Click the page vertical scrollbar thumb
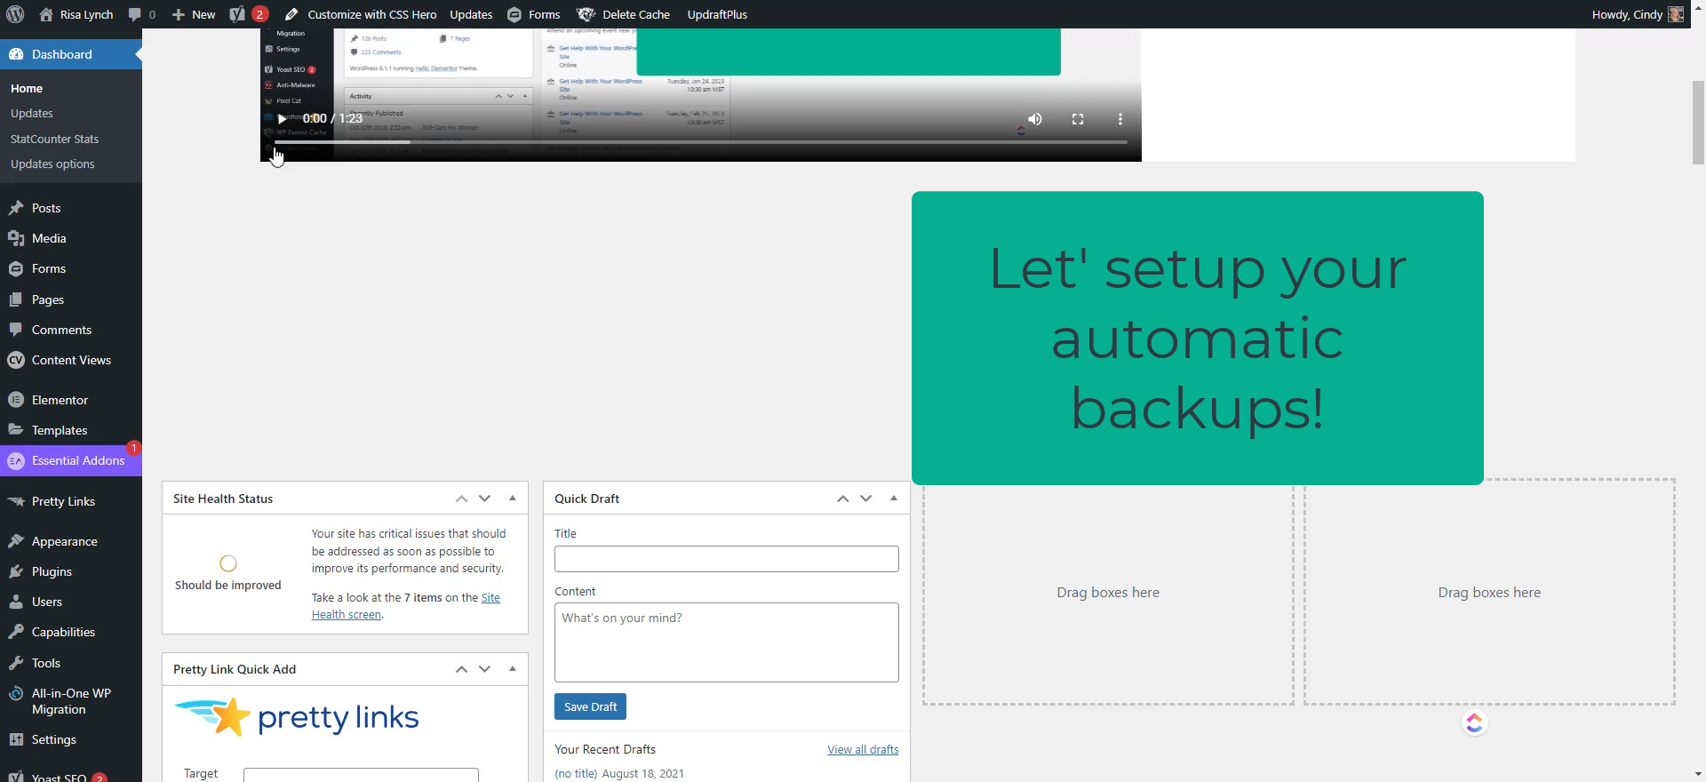 (x=1698, y=123)
